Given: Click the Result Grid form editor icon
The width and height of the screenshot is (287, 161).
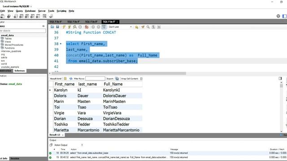Looking at the screenshot, I should coord(65,79).
